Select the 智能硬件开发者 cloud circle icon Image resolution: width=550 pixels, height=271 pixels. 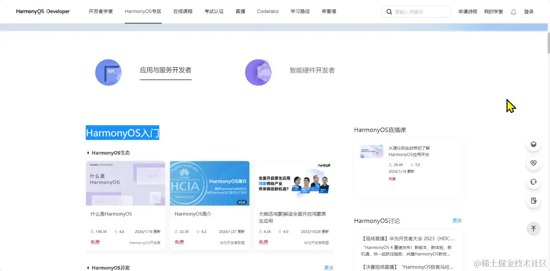point(258,72)
